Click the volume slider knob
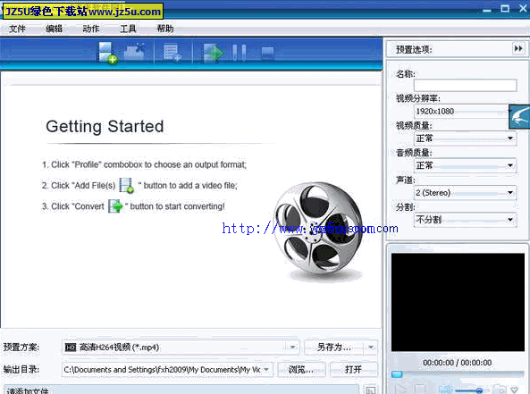The image size is (530, 394). pos(479,390)
